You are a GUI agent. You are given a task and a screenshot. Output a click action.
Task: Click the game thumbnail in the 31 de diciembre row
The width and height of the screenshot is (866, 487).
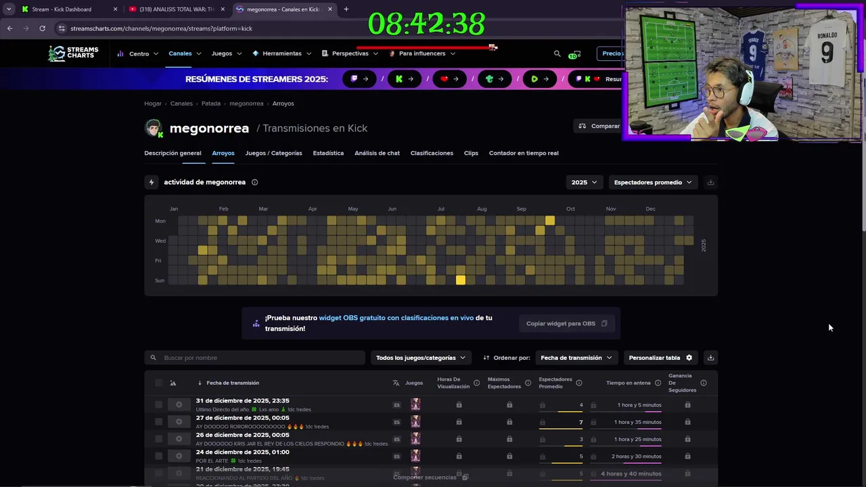(415, 404)
